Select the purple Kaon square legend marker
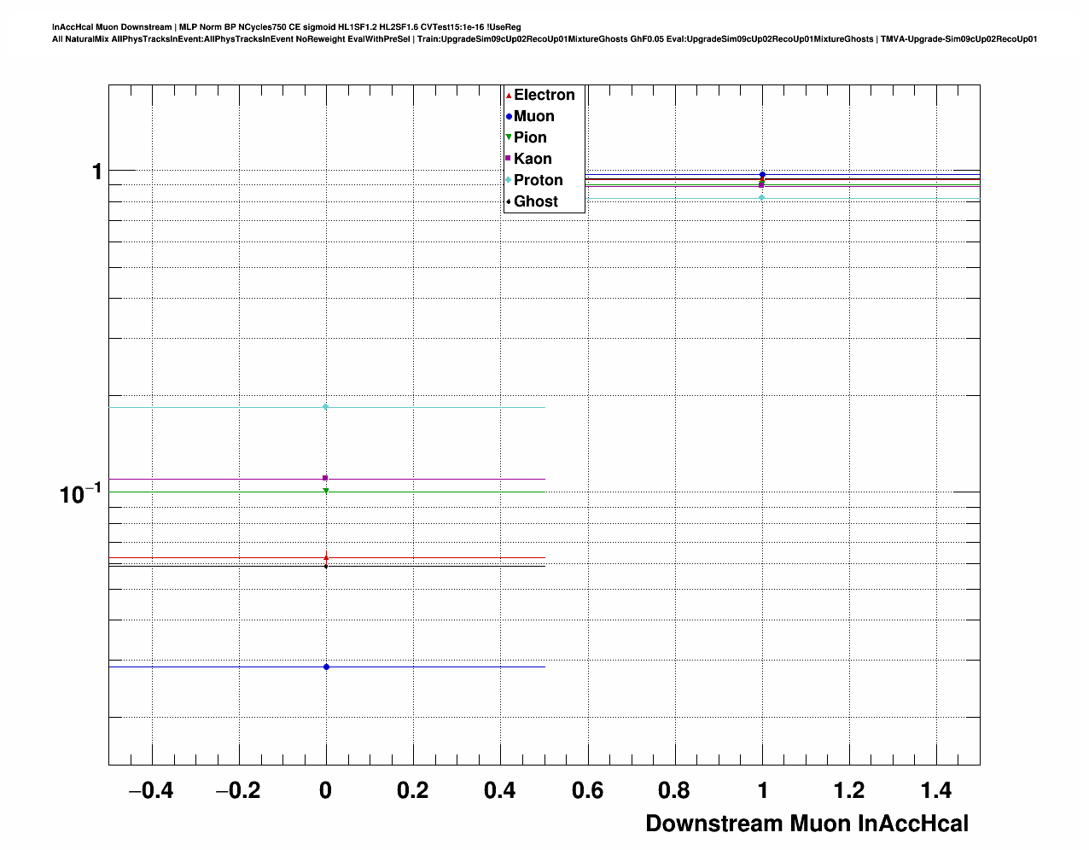This screenshot has height=850, width=1089. click(x=509, y=159)
